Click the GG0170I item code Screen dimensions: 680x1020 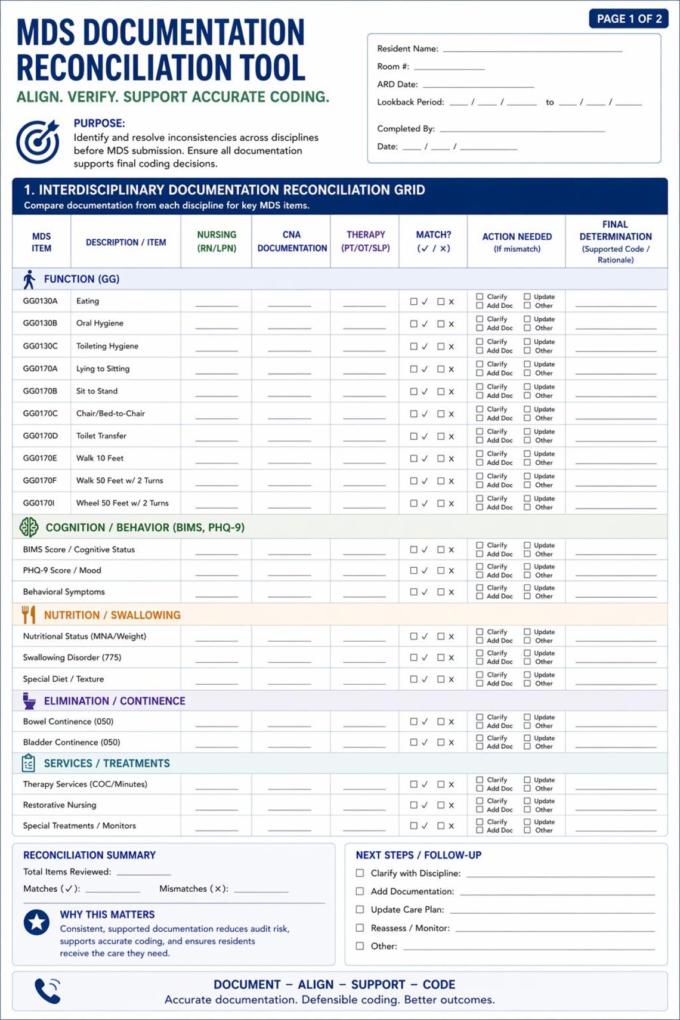click(39, 503)
